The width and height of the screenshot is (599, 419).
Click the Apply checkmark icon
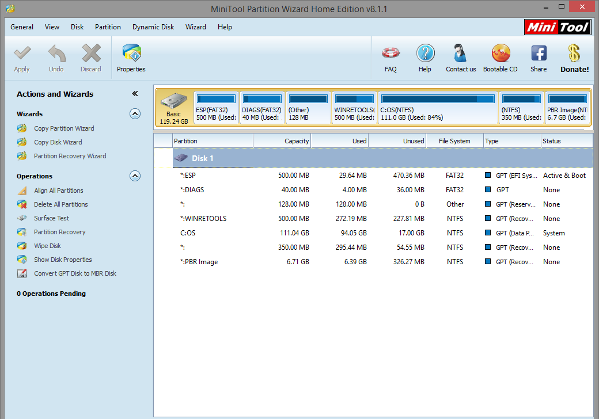pos(22,54)
